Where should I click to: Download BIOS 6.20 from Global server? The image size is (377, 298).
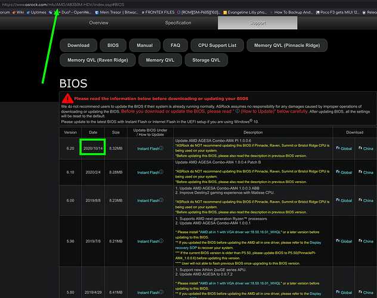(344, 148)
